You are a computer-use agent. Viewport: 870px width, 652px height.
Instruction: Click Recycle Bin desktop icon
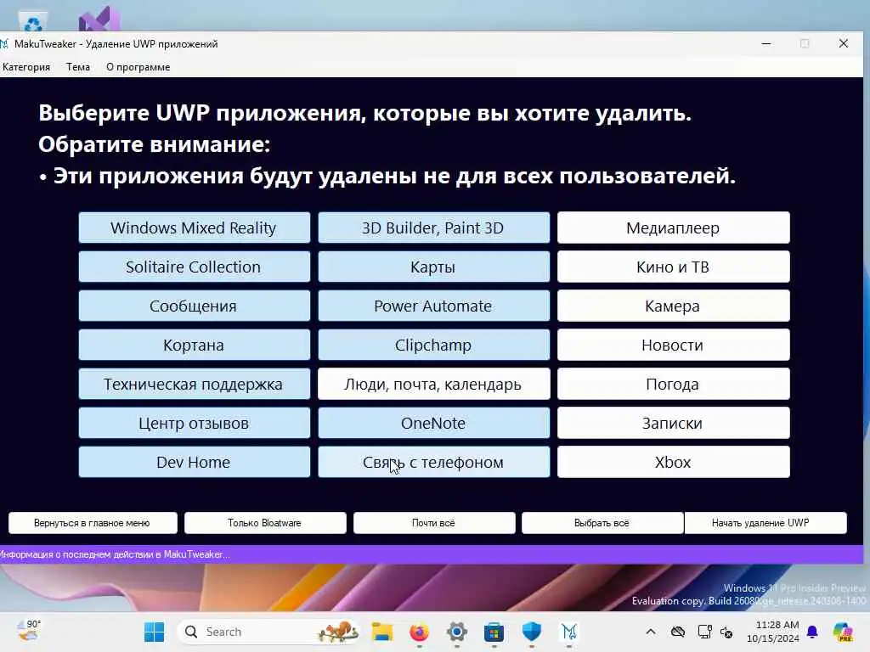[x=33, y=21]
